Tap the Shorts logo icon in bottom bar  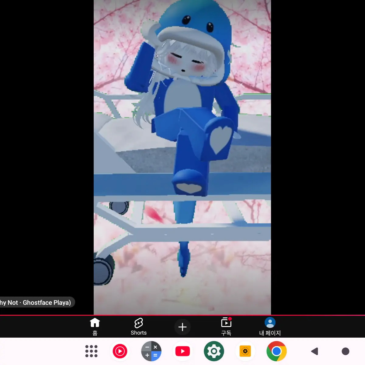[x=139, y=322]
